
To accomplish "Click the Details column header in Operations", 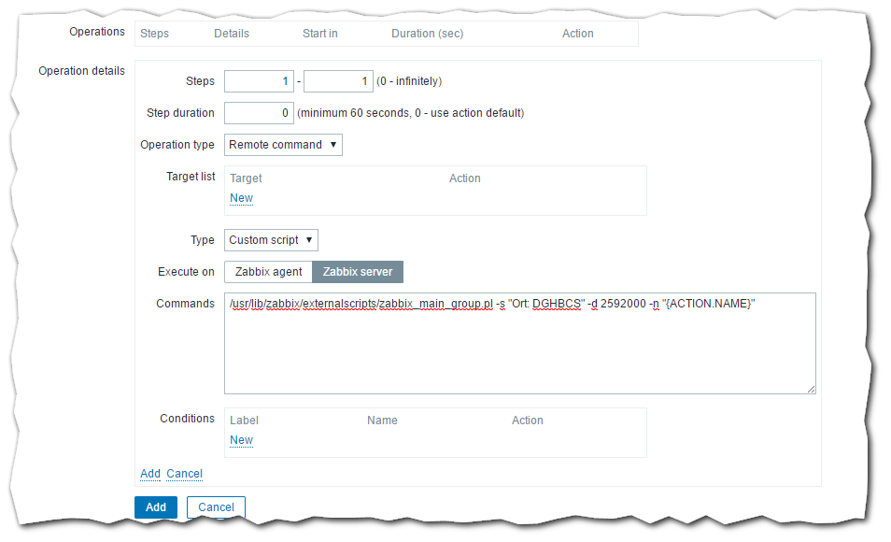I will pos(232,34).
